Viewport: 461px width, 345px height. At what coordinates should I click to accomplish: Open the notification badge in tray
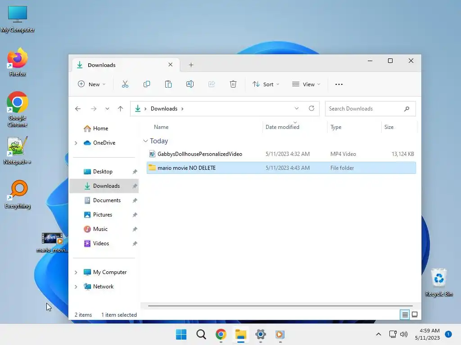[448, 334]
